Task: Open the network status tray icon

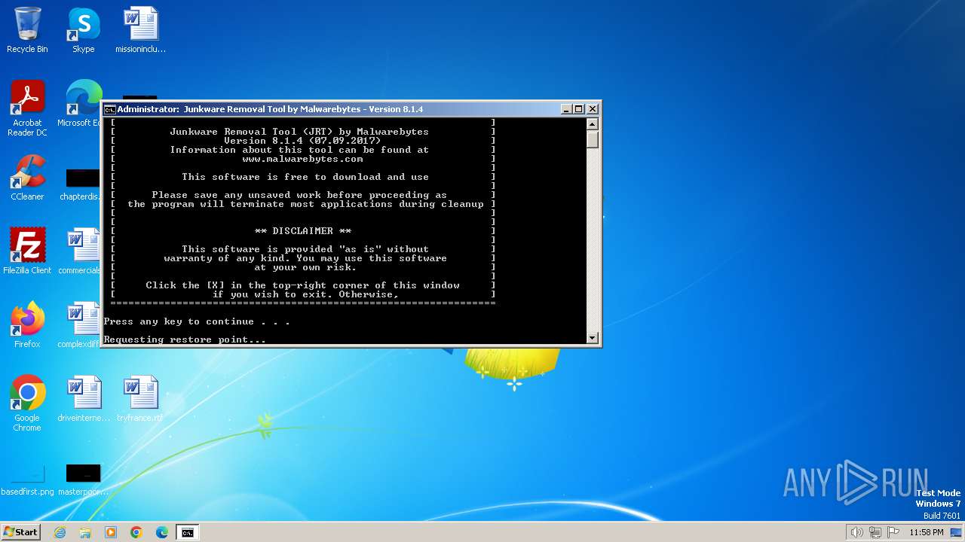Action: pos(875,532)
